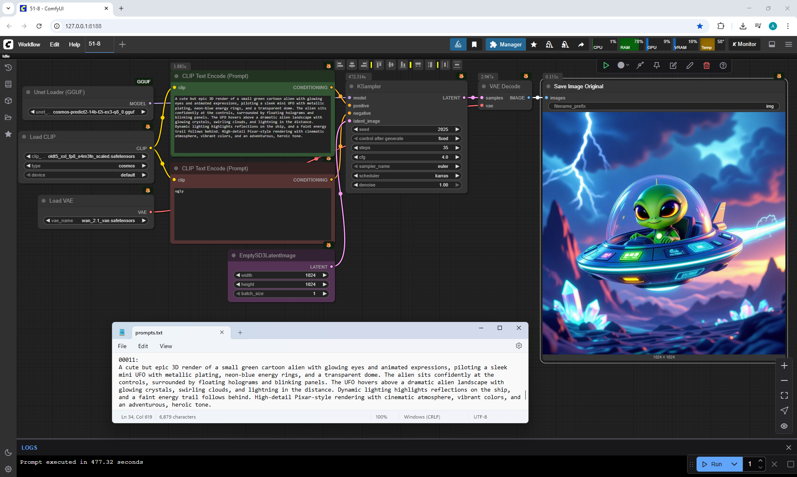Toggle link visibility eye icon
797x477 pixels.
coord(784,426)
